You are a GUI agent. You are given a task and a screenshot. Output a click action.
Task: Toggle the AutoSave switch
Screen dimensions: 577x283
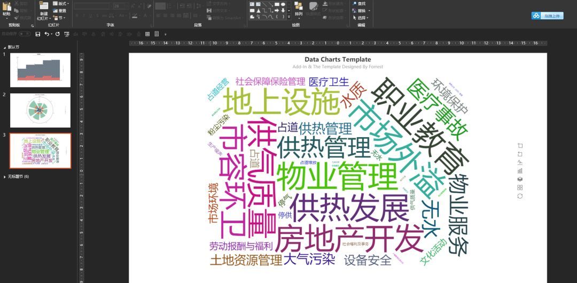(25, 34)
